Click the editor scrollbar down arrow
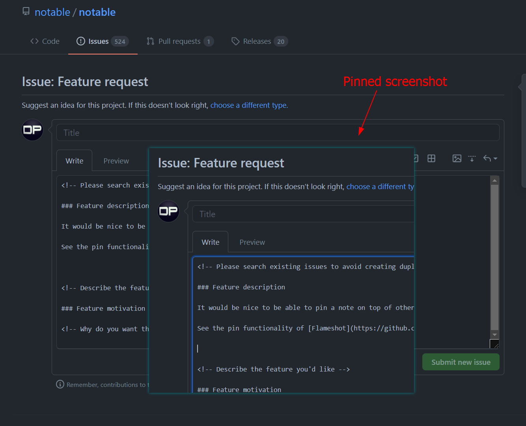The height and width of the screenshot is (426, 526). click(x=494, y=335)
